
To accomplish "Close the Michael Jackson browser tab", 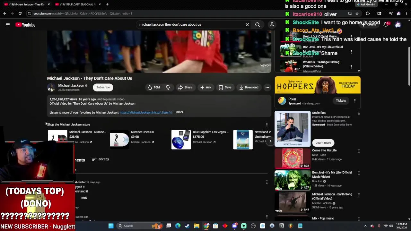I will (49, 4).
